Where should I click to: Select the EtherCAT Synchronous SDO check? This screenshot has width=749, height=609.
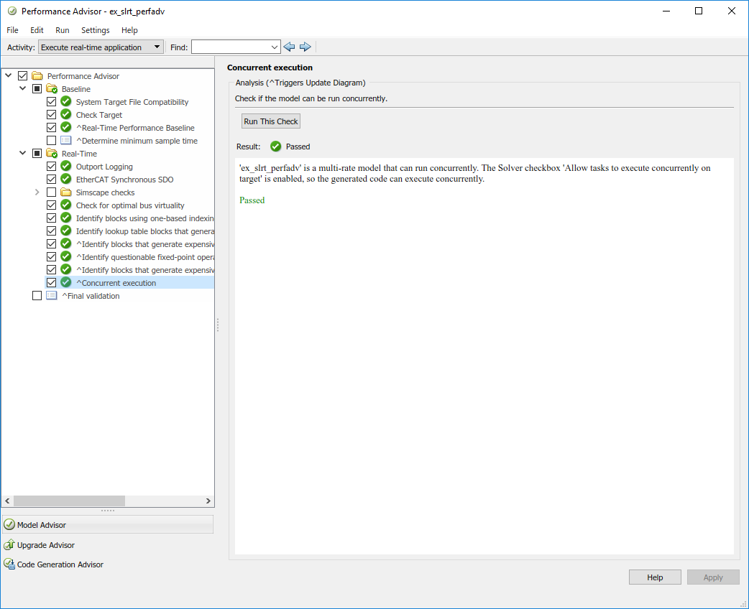(x=124, y=180)
